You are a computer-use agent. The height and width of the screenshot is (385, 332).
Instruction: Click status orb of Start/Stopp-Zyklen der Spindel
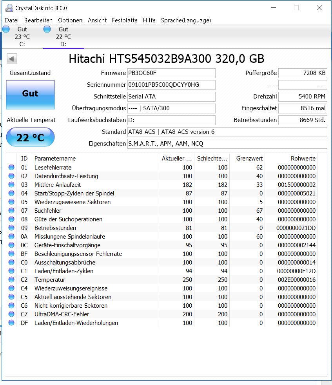click(x=11, y=193)
